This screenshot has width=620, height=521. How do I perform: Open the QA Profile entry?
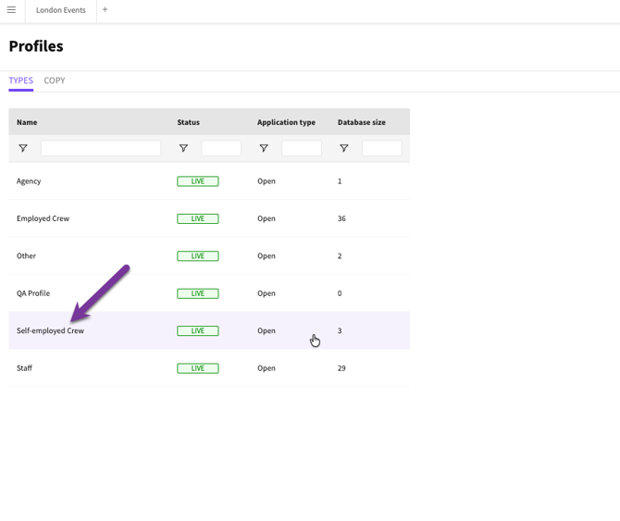[33, 293]
